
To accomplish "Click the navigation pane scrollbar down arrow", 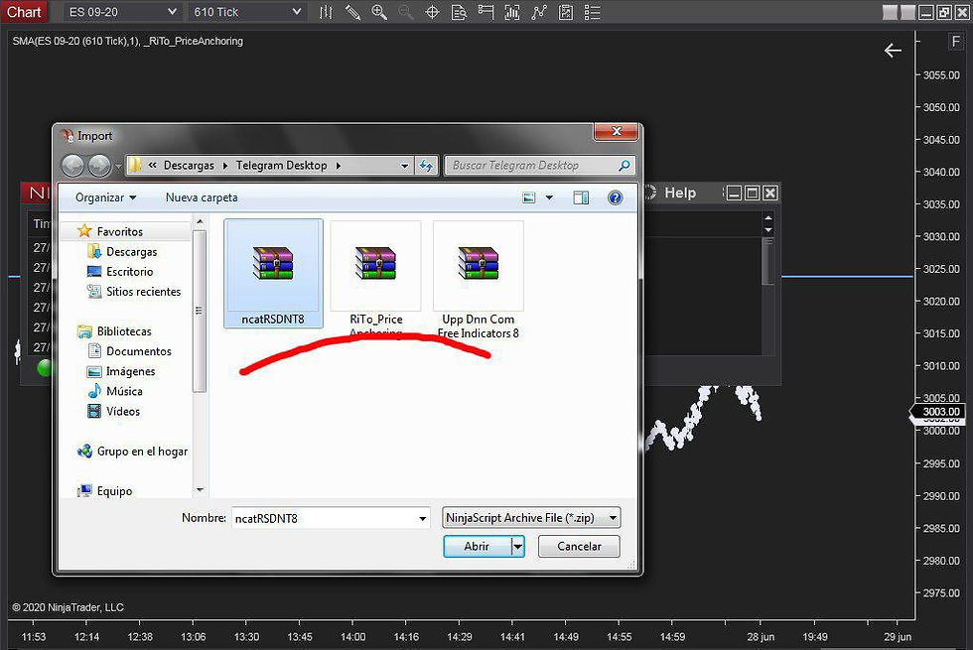I will click(x=200, y=490).
